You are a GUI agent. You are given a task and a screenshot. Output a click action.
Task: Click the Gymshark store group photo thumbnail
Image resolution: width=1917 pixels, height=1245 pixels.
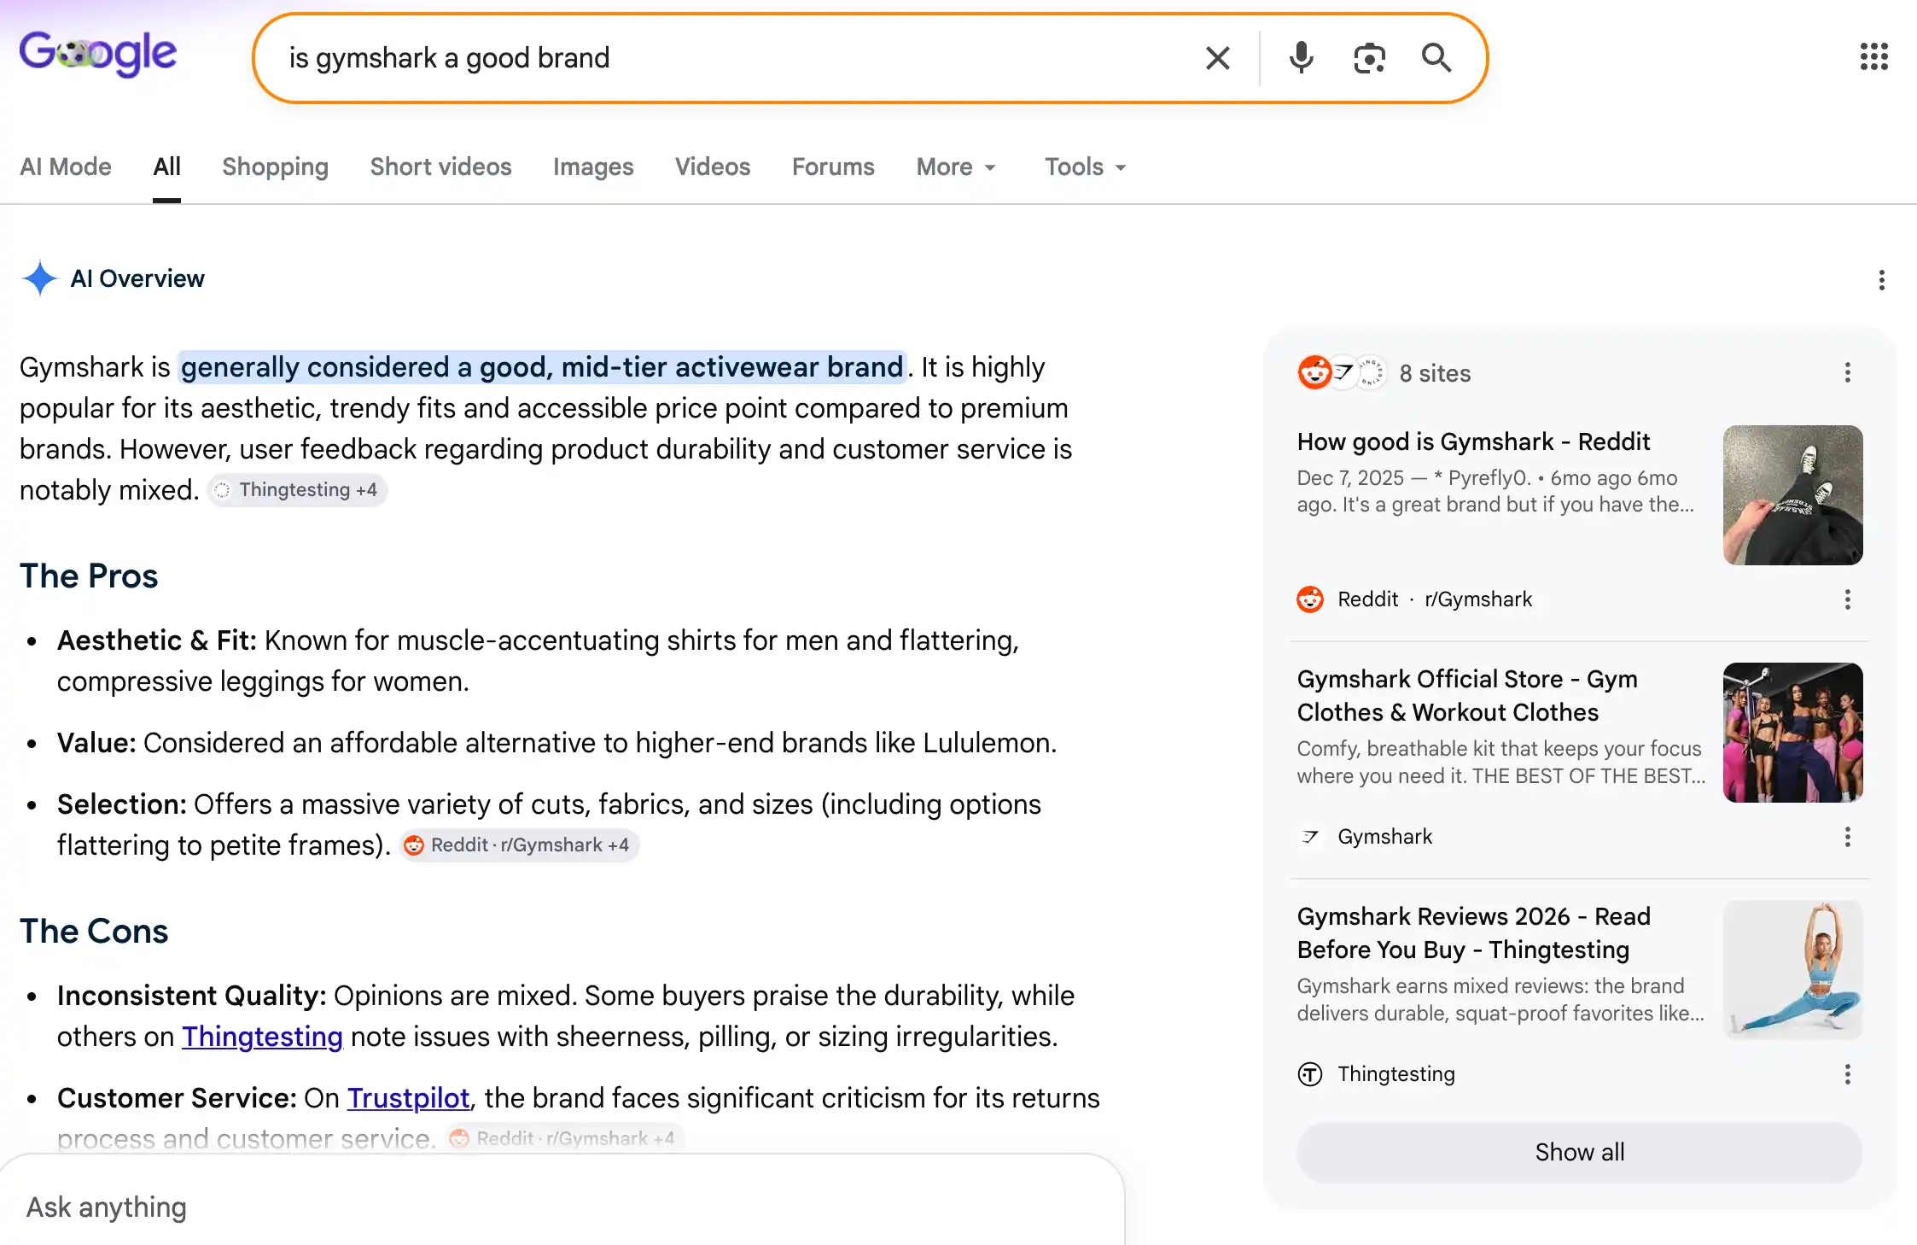1792,733
